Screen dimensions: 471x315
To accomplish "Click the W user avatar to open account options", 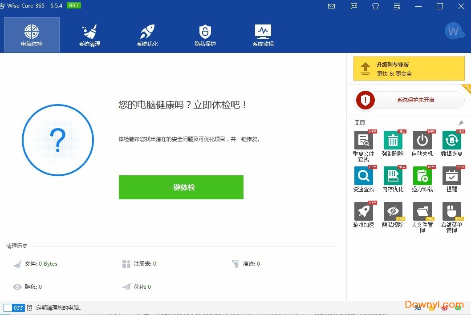I will 454,31.
